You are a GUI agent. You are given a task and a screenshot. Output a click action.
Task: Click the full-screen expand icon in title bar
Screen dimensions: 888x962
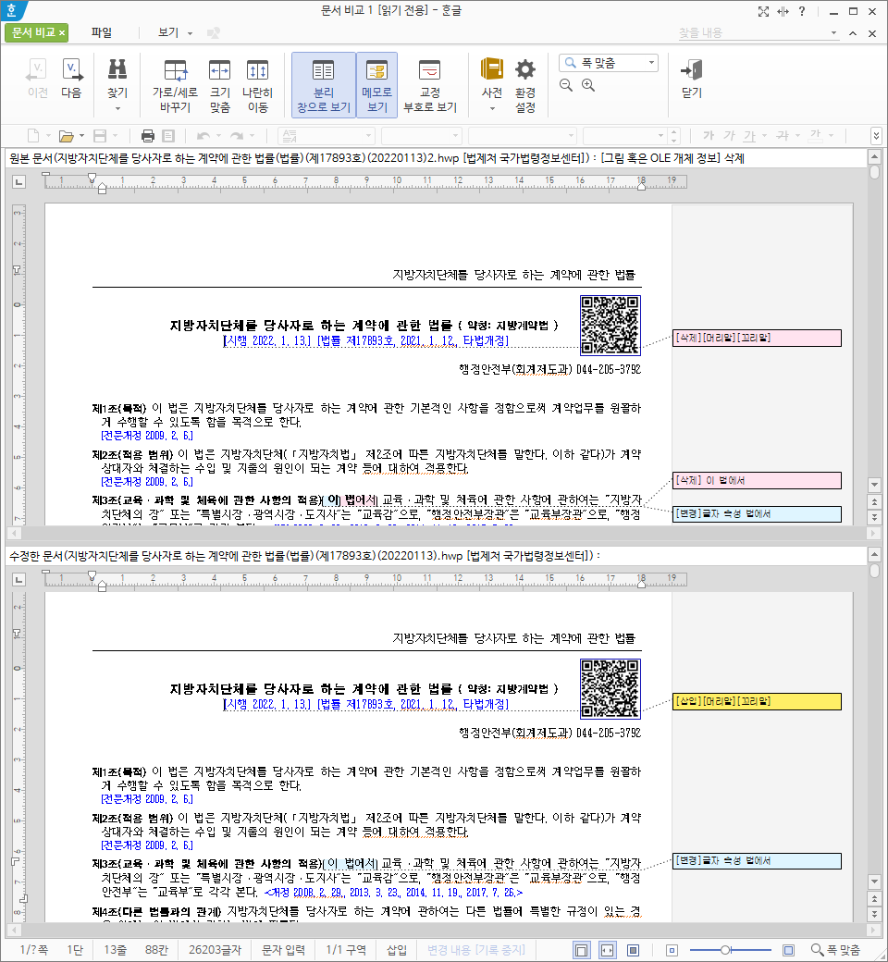(763, 11)
